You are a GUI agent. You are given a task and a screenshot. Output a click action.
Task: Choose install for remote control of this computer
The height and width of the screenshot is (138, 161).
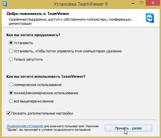click(x=11, y=51)
